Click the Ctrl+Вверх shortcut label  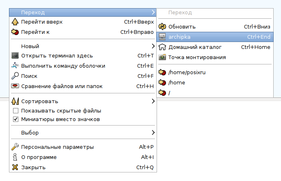pyautogui.click(x=139, y=22)
